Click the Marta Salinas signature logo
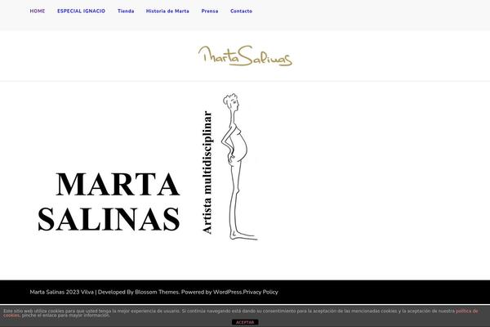Image resolution: width=490 pixels, height=327 pixels. click(245, 56)
